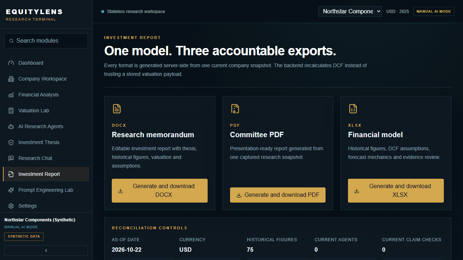Click the Settings gear icon
The height and width of the screenshot is (260, 463).
click(11, 206)
